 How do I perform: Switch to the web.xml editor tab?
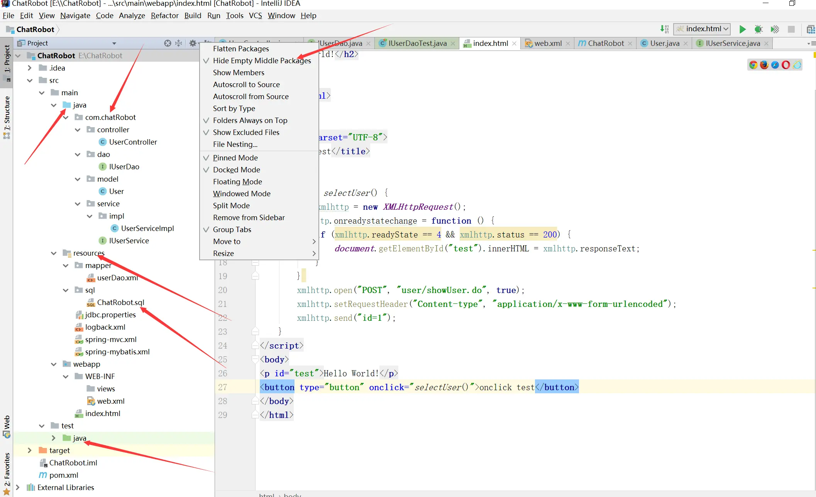click(547, 43)
